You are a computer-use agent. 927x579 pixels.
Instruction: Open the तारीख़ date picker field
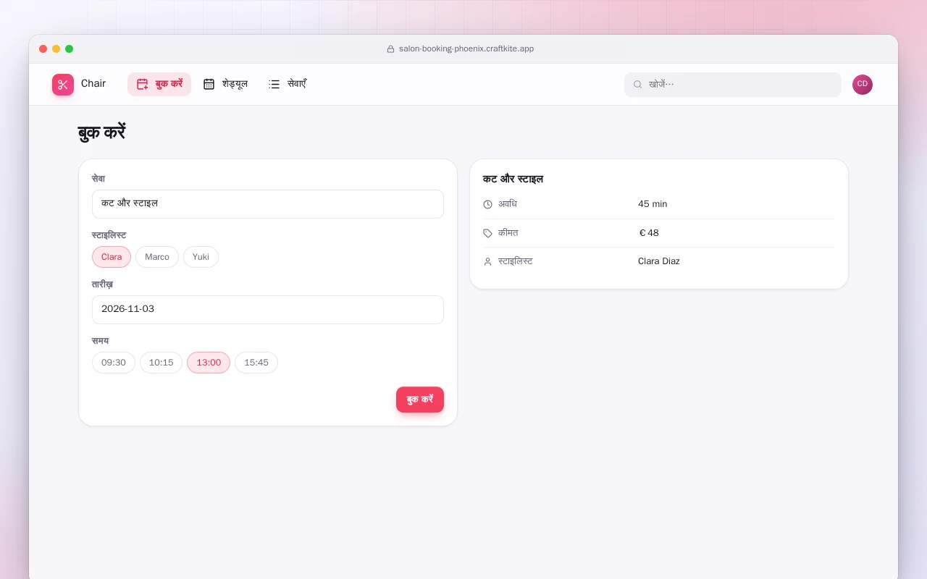point(268,310)
